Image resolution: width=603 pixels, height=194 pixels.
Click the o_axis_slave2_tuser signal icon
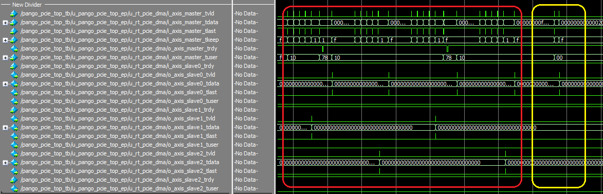point(14,189)
